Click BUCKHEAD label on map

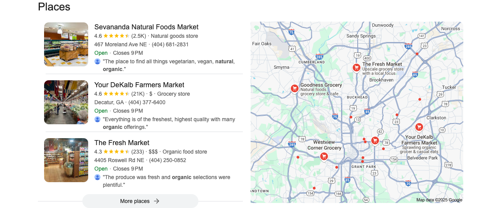(357, 97)
